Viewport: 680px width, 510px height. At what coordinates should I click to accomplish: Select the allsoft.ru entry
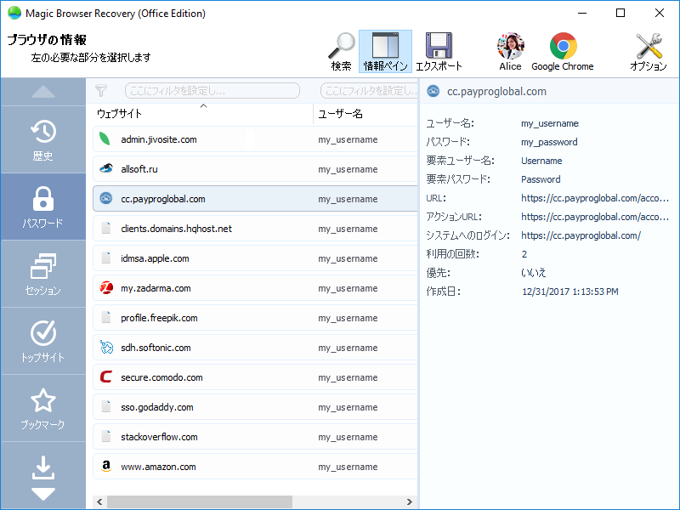256,168
